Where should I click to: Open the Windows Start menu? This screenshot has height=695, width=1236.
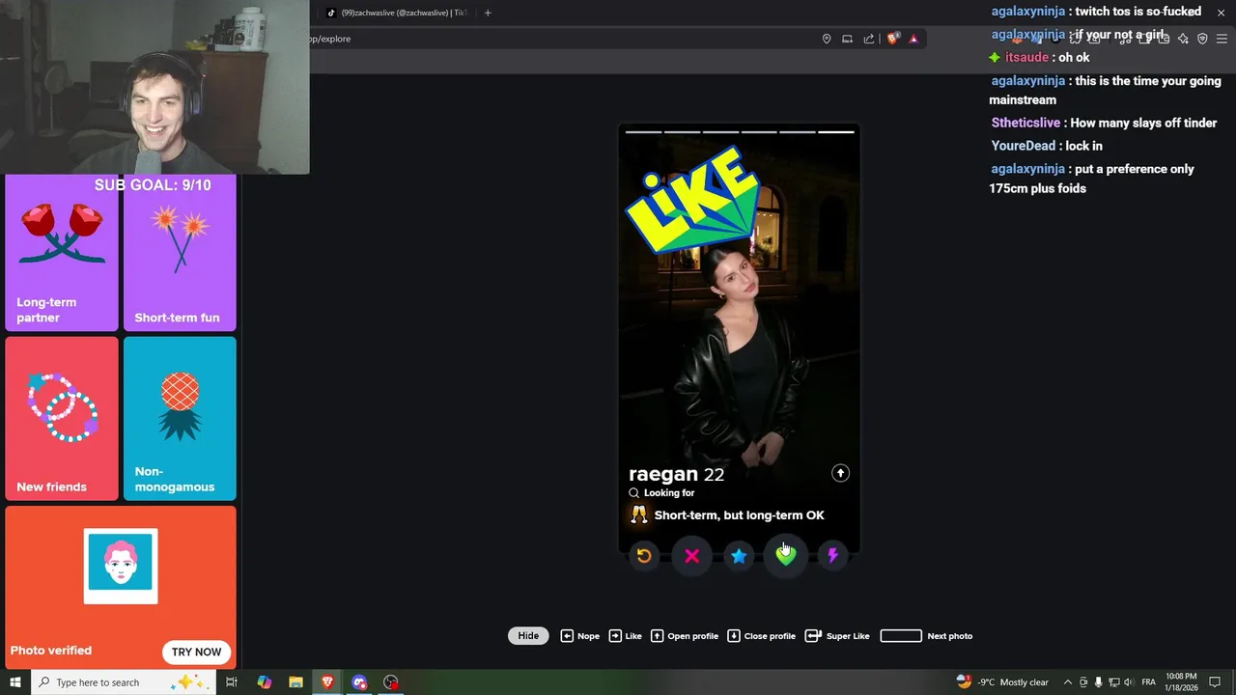15,682
